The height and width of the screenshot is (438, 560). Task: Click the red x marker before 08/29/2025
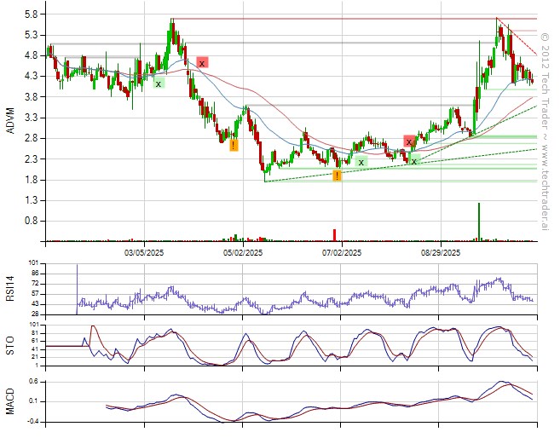click(x=409, y=141)
